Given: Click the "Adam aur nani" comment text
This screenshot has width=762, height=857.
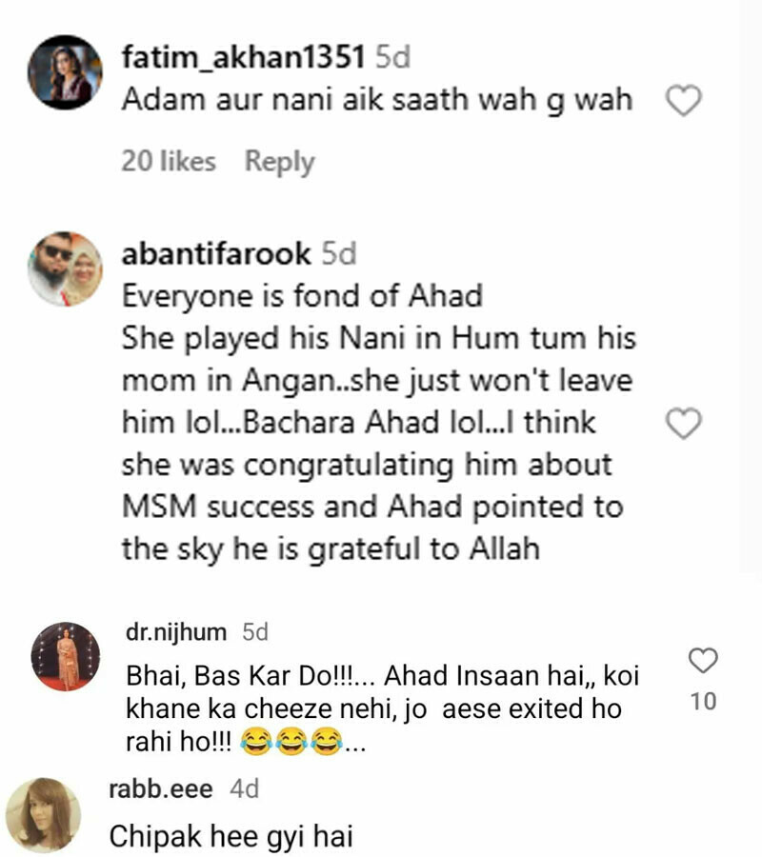Looking at the screenshot, I should tap(376, 101).
